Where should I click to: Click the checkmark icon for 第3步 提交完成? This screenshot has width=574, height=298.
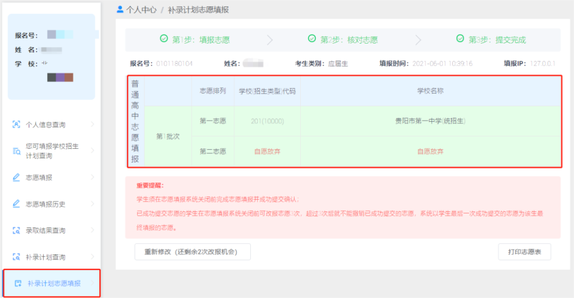pos(460,39)
